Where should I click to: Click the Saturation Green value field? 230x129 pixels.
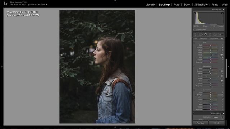click(221, 76)
